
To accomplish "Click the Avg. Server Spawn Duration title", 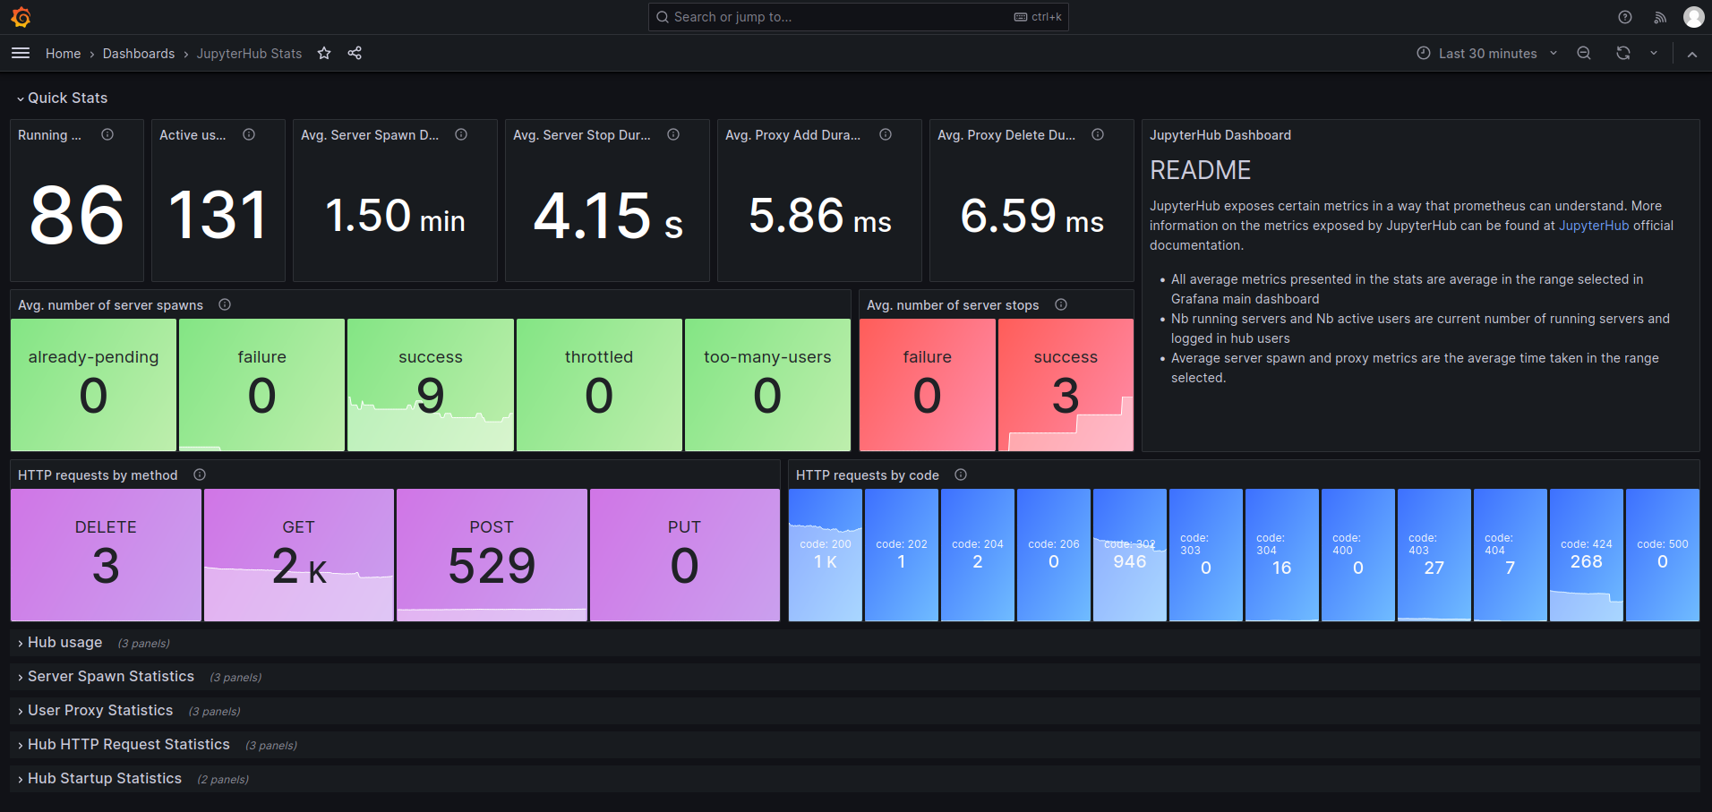I will click(x=370, y=135).
